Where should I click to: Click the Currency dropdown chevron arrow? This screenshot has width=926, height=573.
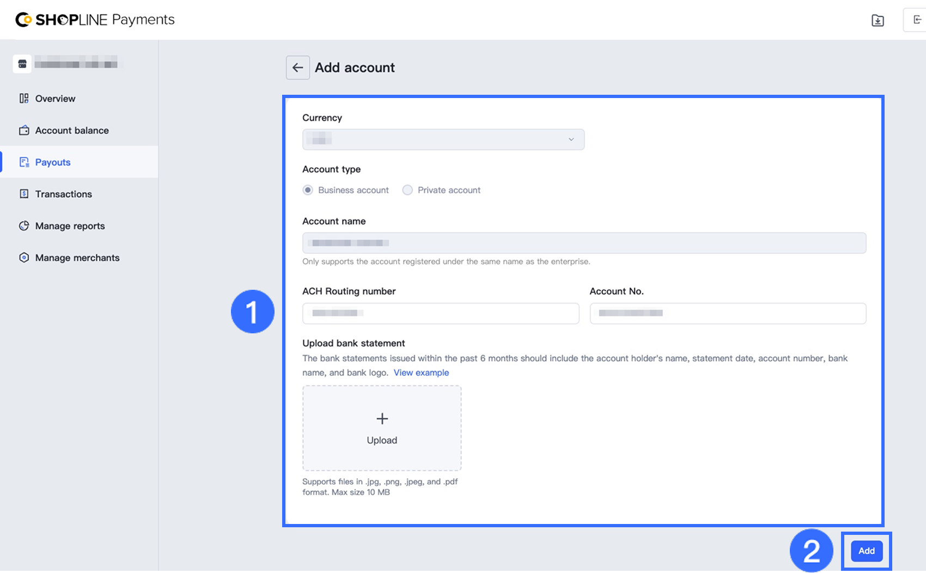point(571,139)
